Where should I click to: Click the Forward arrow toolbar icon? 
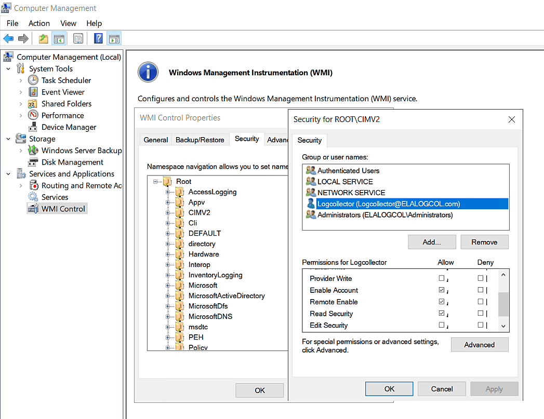point(23,38)
